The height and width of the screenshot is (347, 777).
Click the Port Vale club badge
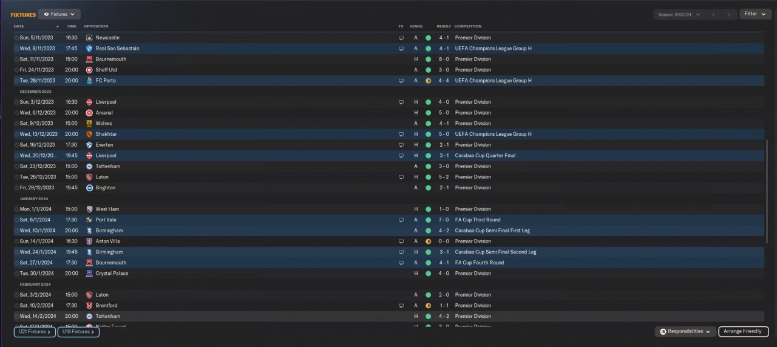[x=89, y=220]
